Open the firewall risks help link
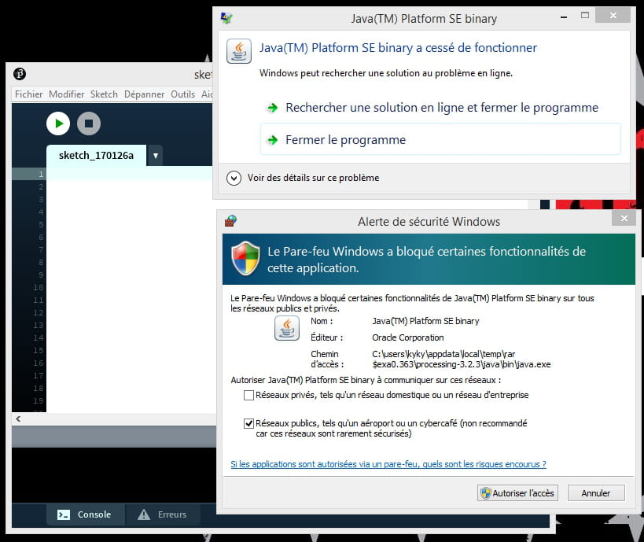Screen dimensions: 644x542 [388, 464]
